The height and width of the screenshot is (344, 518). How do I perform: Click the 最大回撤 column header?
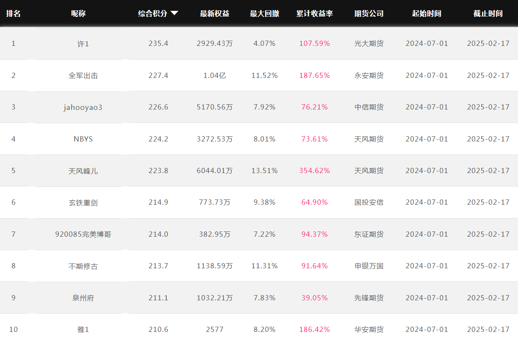(265, 13)
